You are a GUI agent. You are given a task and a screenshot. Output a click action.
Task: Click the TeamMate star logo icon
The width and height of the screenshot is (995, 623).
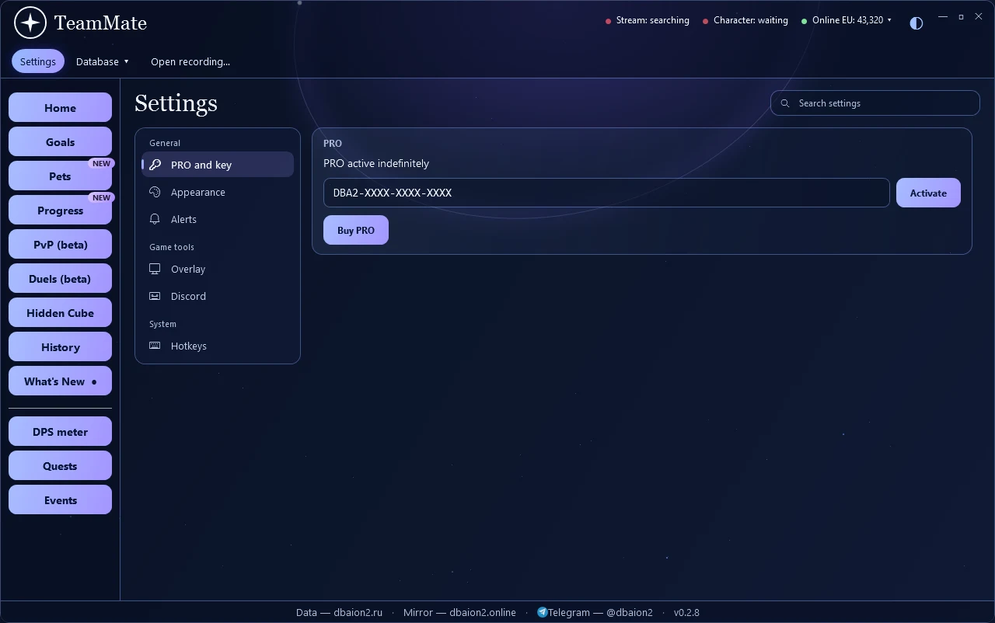click(30, 23)
